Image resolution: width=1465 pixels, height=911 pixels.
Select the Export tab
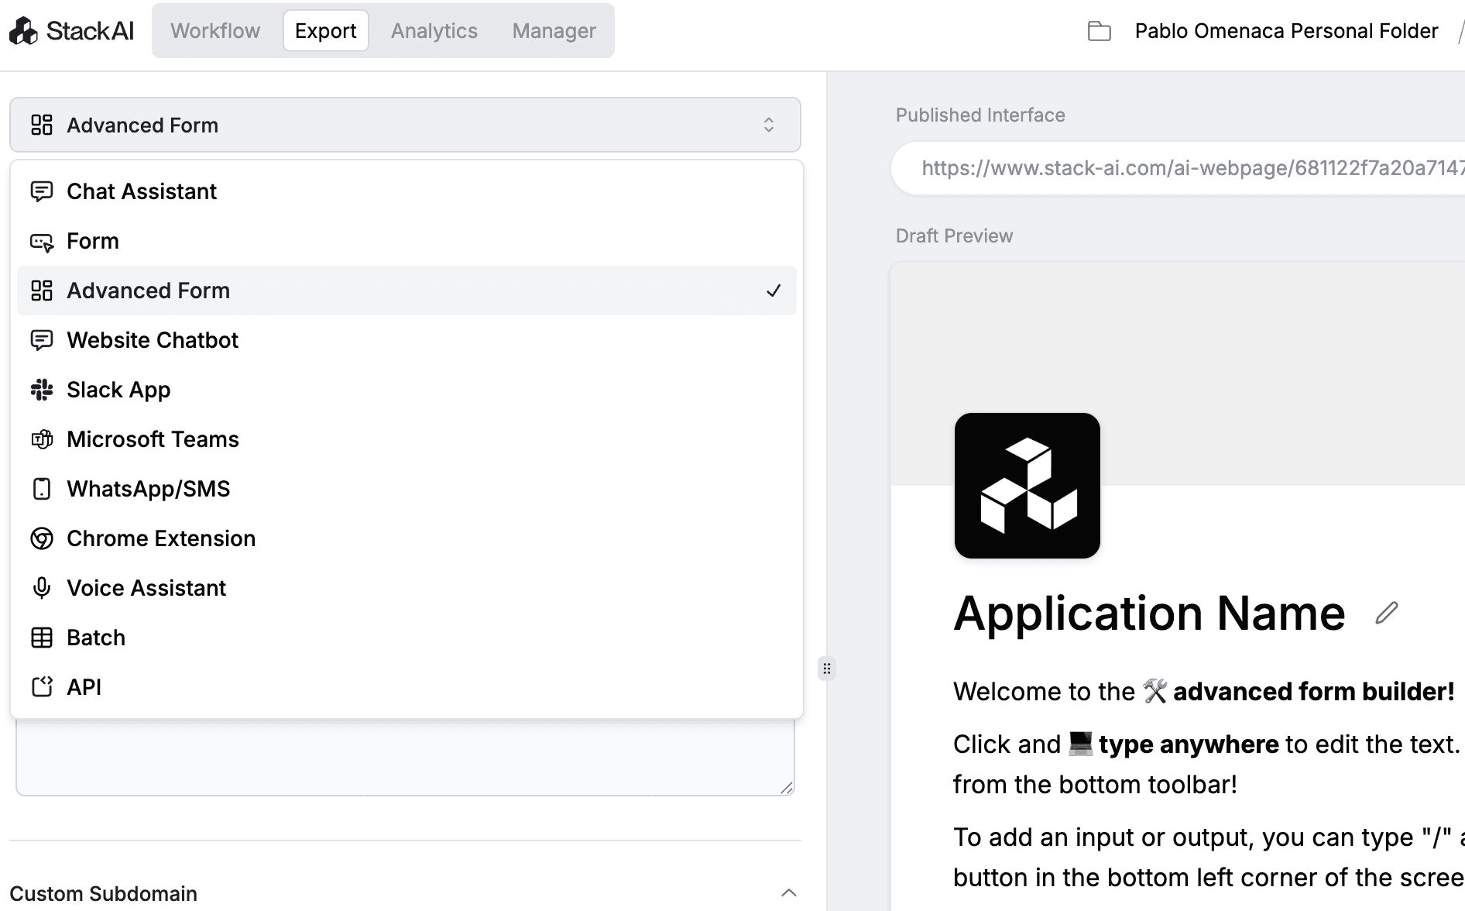coord(325,31)
